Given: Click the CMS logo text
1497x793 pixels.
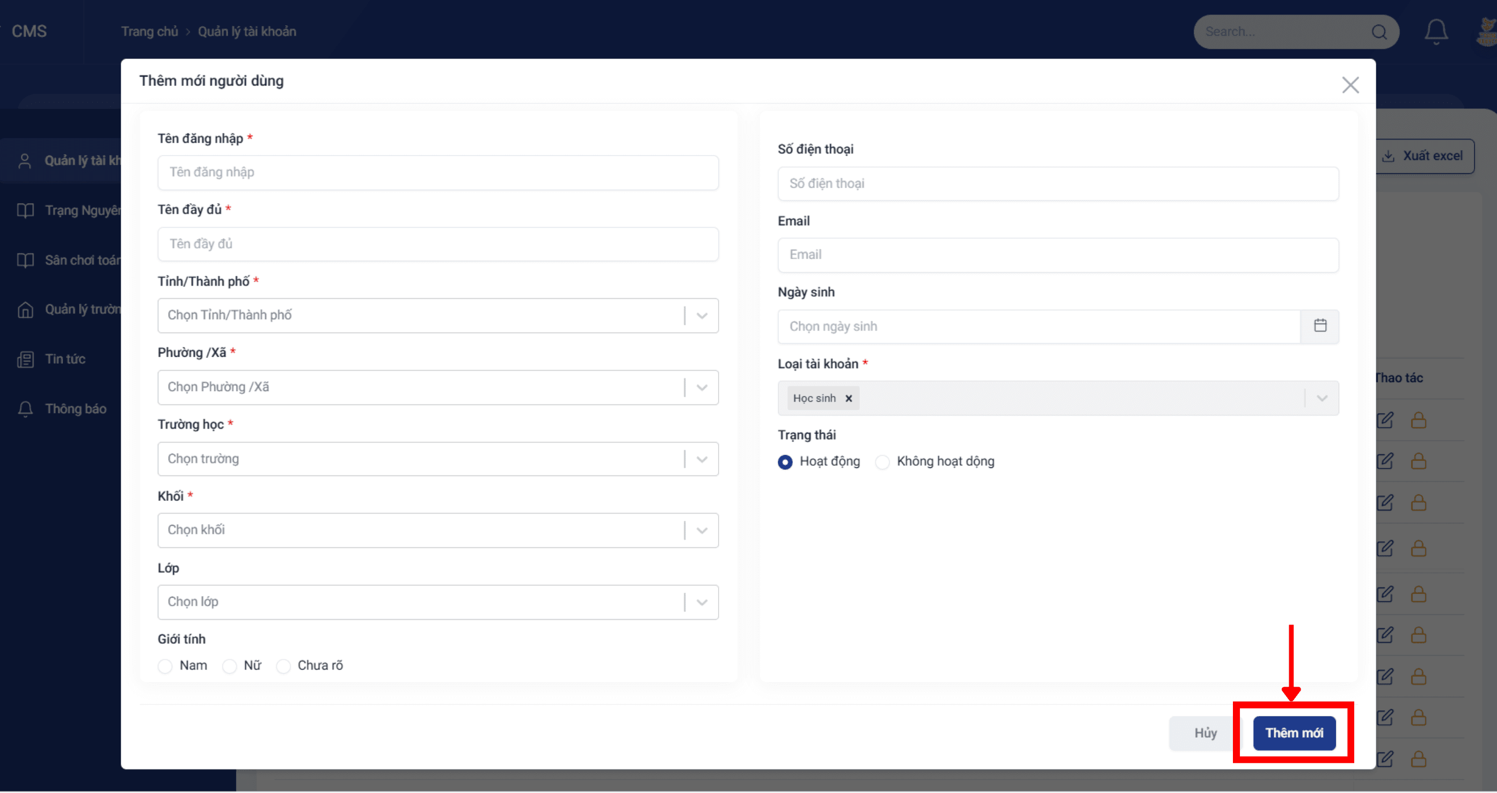Looking at the screenshot, I should (29, 31).
